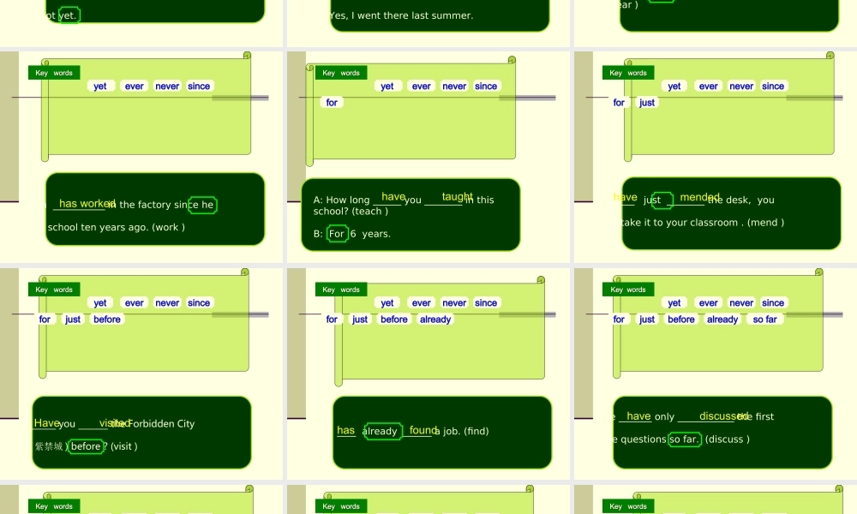
Task: Click the line 'school ten years ago. (work)'
Action: (116, 227)
